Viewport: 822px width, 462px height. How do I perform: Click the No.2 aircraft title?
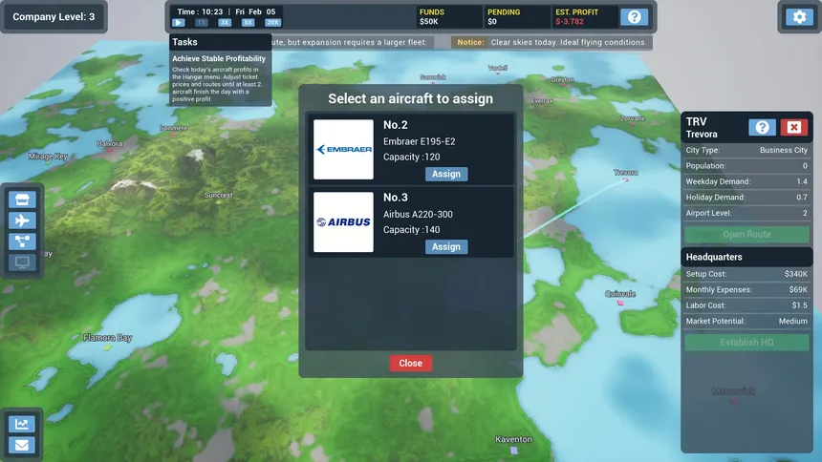[x=396, y=125]
